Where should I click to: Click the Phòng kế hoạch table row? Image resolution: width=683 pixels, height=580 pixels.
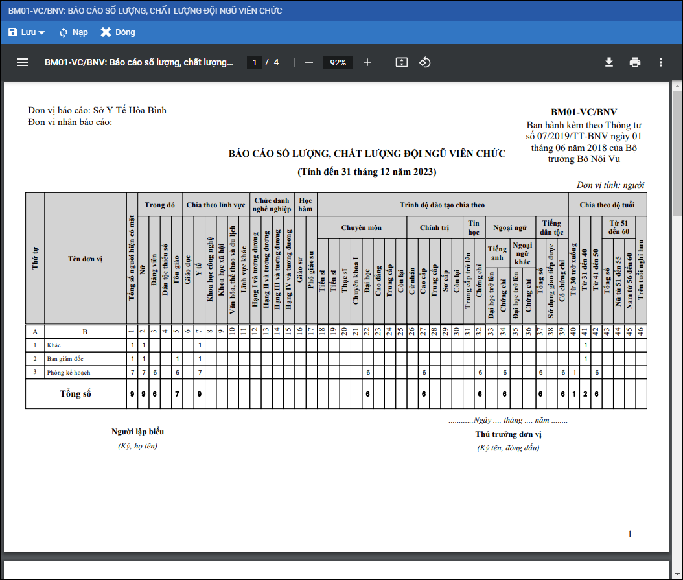pyautogui.click(x=69, y=373)
